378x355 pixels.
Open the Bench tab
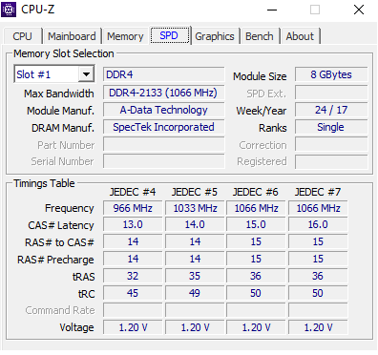coord(260,36)
